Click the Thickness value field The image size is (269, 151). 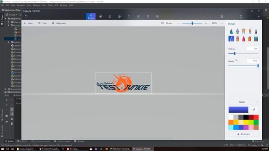point(253,49)
